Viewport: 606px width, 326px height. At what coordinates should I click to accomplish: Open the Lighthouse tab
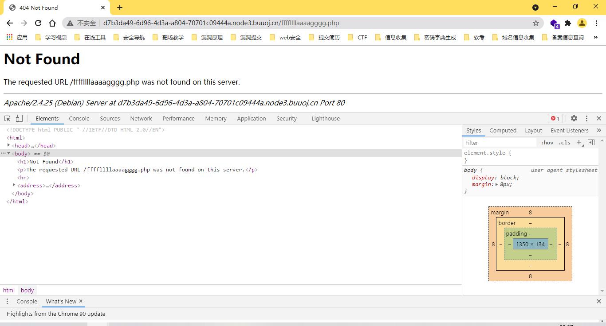326,118
